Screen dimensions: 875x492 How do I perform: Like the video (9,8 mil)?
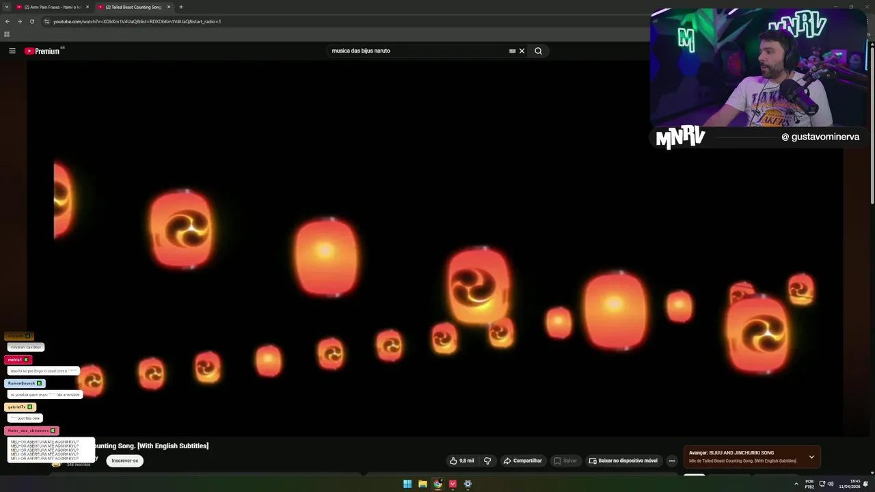click(x=461, y=461)
